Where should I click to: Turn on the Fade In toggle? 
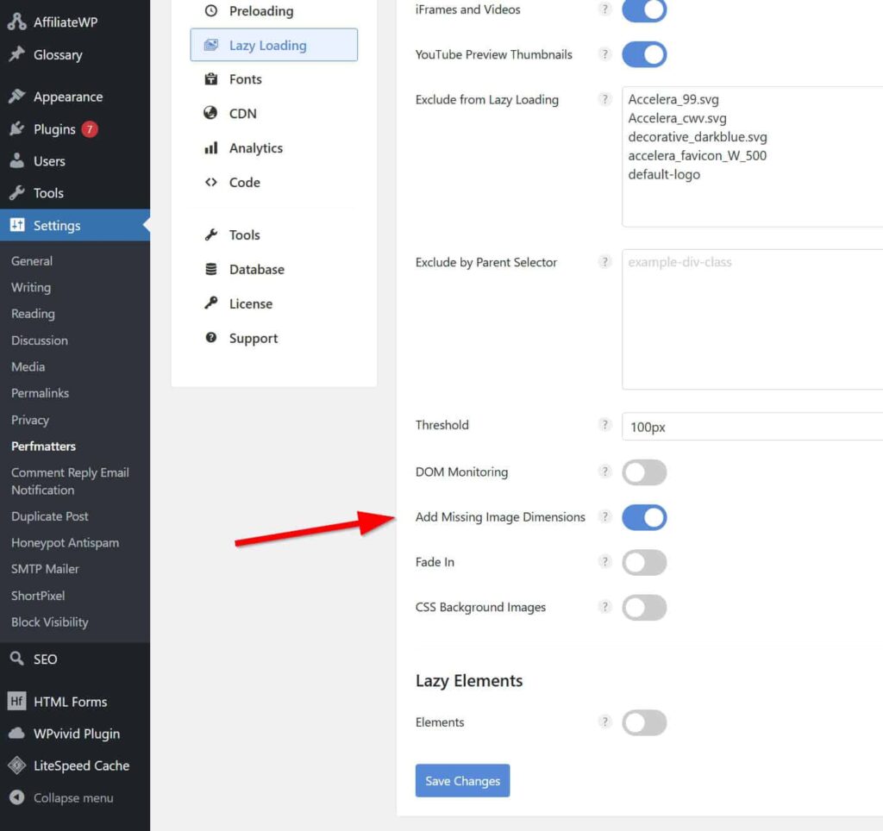point(644,563)
